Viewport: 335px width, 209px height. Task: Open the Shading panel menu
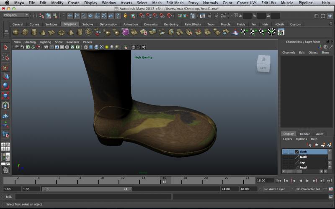pyautogui.click(x=30, y=42)
